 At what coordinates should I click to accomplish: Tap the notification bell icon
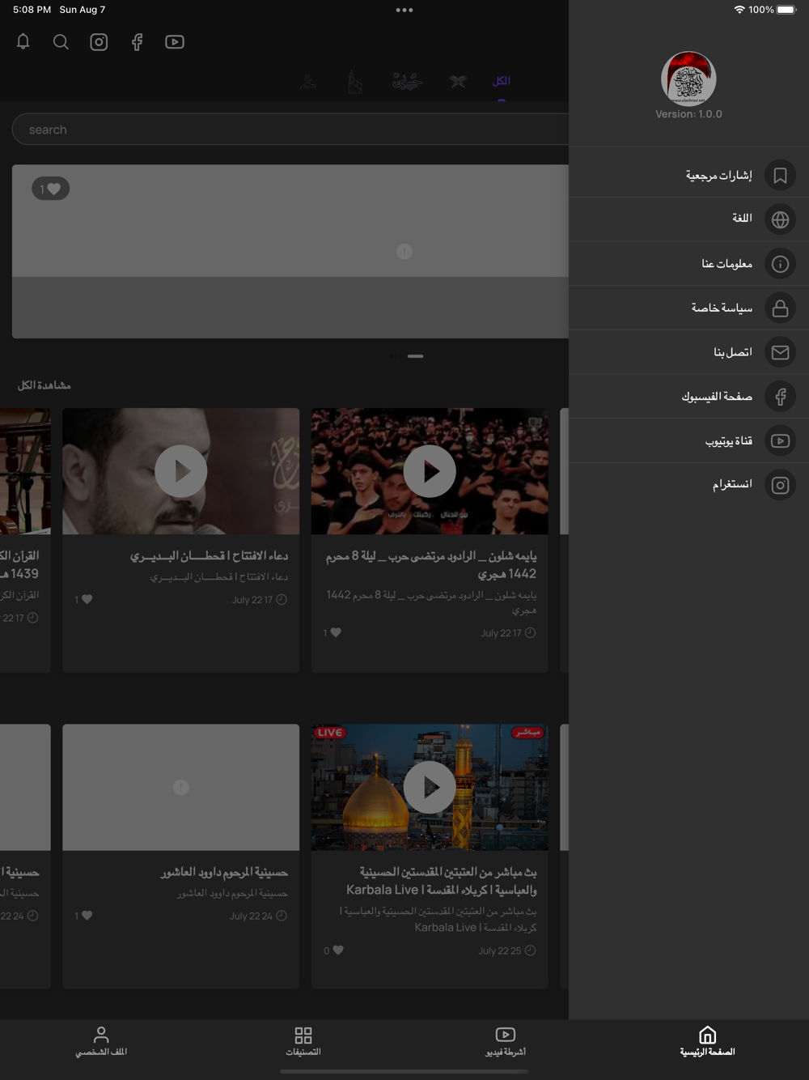coord(23,42)
